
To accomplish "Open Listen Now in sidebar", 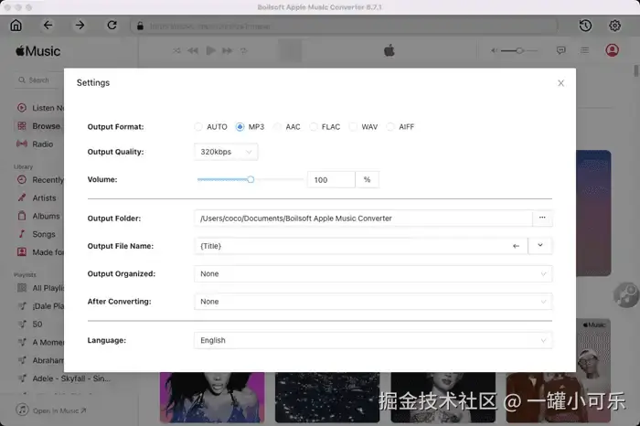I will (40, 108).
